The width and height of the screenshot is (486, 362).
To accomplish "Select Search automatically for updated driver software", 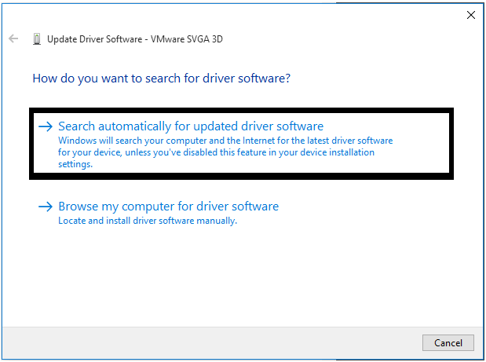I will 191,126.
